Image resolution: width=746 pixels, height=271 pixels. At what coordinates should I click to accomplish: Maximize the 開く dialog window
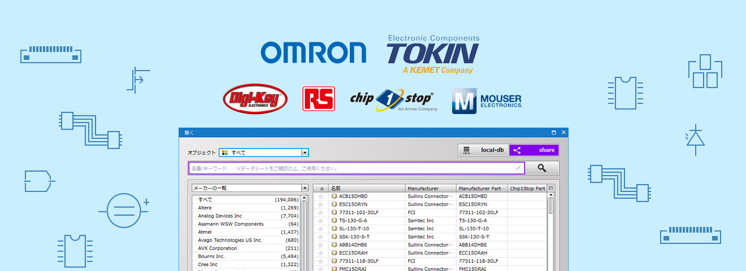click(554, 133)
